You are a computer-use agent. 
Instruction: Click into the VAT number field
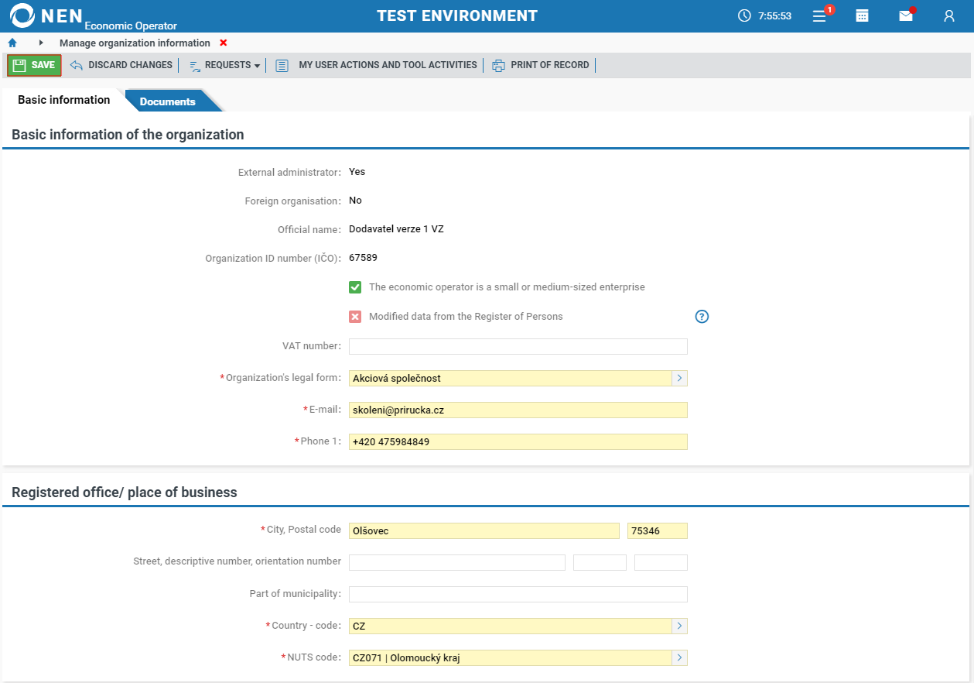click(x=518, y=346)
